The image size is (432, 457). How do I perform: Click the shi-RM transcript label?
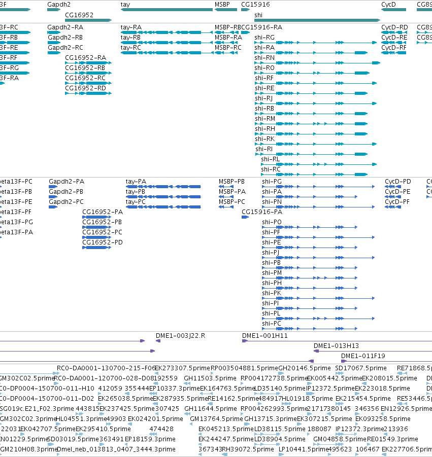(x=265, y=118)
